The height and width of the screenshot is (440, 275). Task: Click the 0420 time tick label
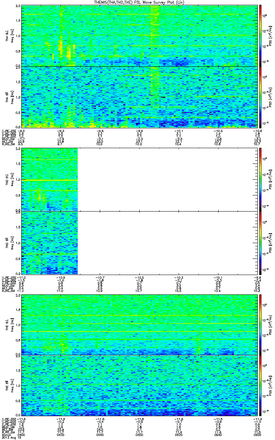click(x=60, y=434)
